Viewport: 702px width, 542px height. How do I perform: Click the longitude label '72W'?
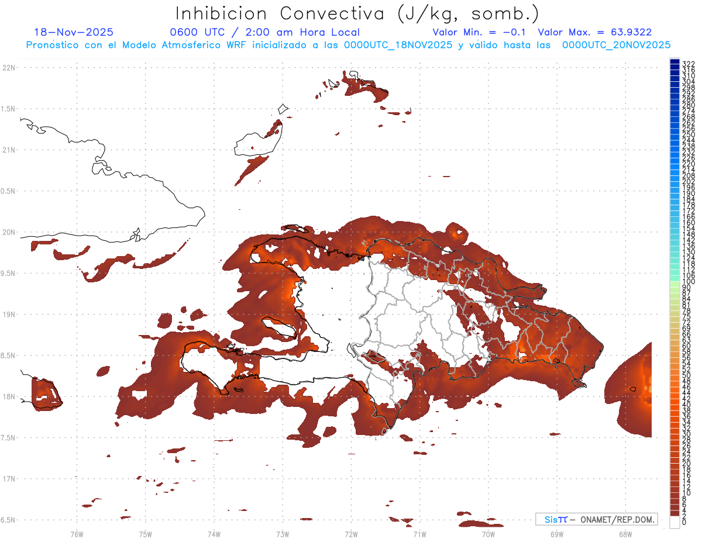pos(351,534)
